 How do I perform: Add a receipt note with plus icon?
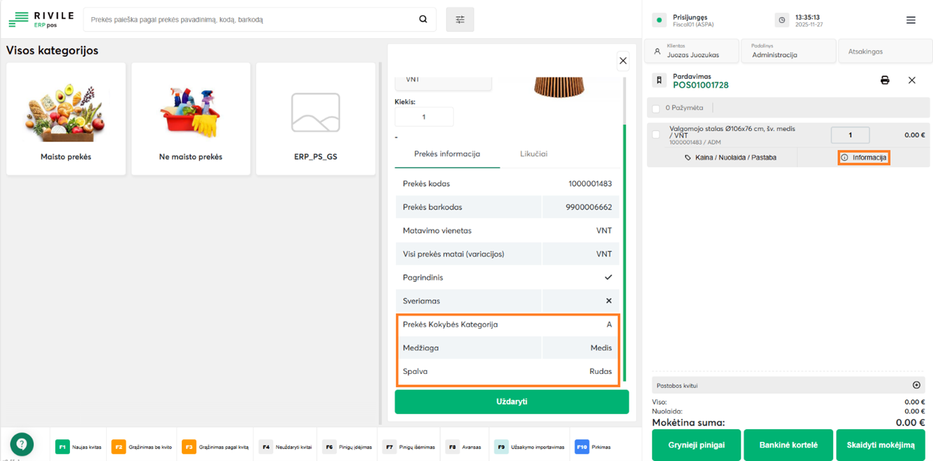tap(916, 385)
